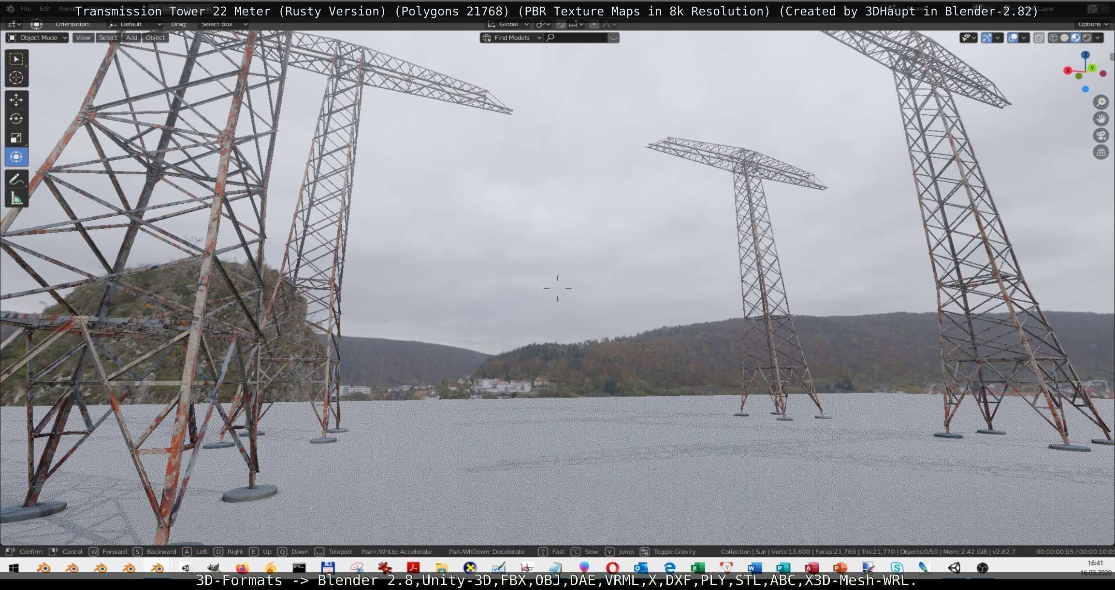1115x590 pixels.
Task: Click the magnifier icon in Find Models
Action: (550, 38)
